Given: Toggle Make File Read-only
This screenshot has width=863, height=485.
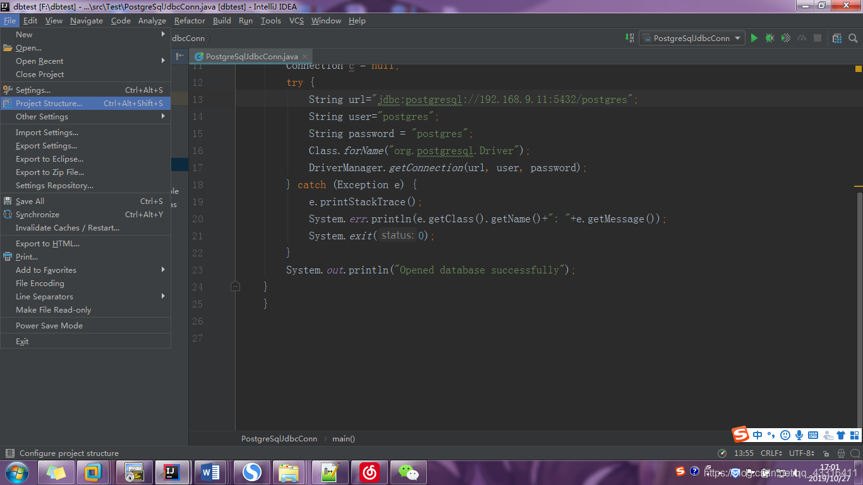Looking at the screenshot, I should coord(85,309).
